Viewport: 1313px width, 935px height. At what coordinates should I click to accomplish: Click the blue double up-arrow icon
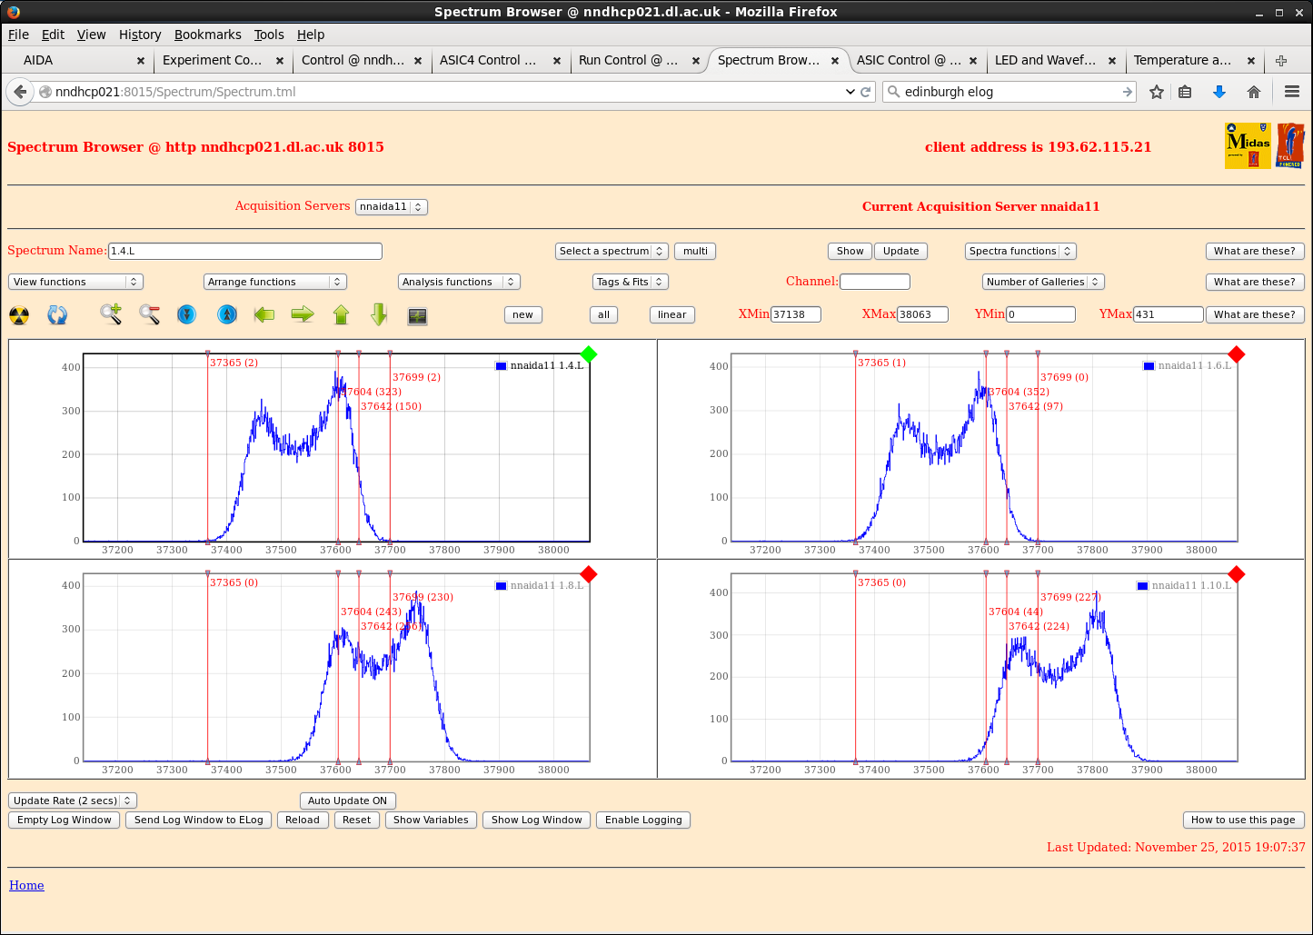click(227, 314)
